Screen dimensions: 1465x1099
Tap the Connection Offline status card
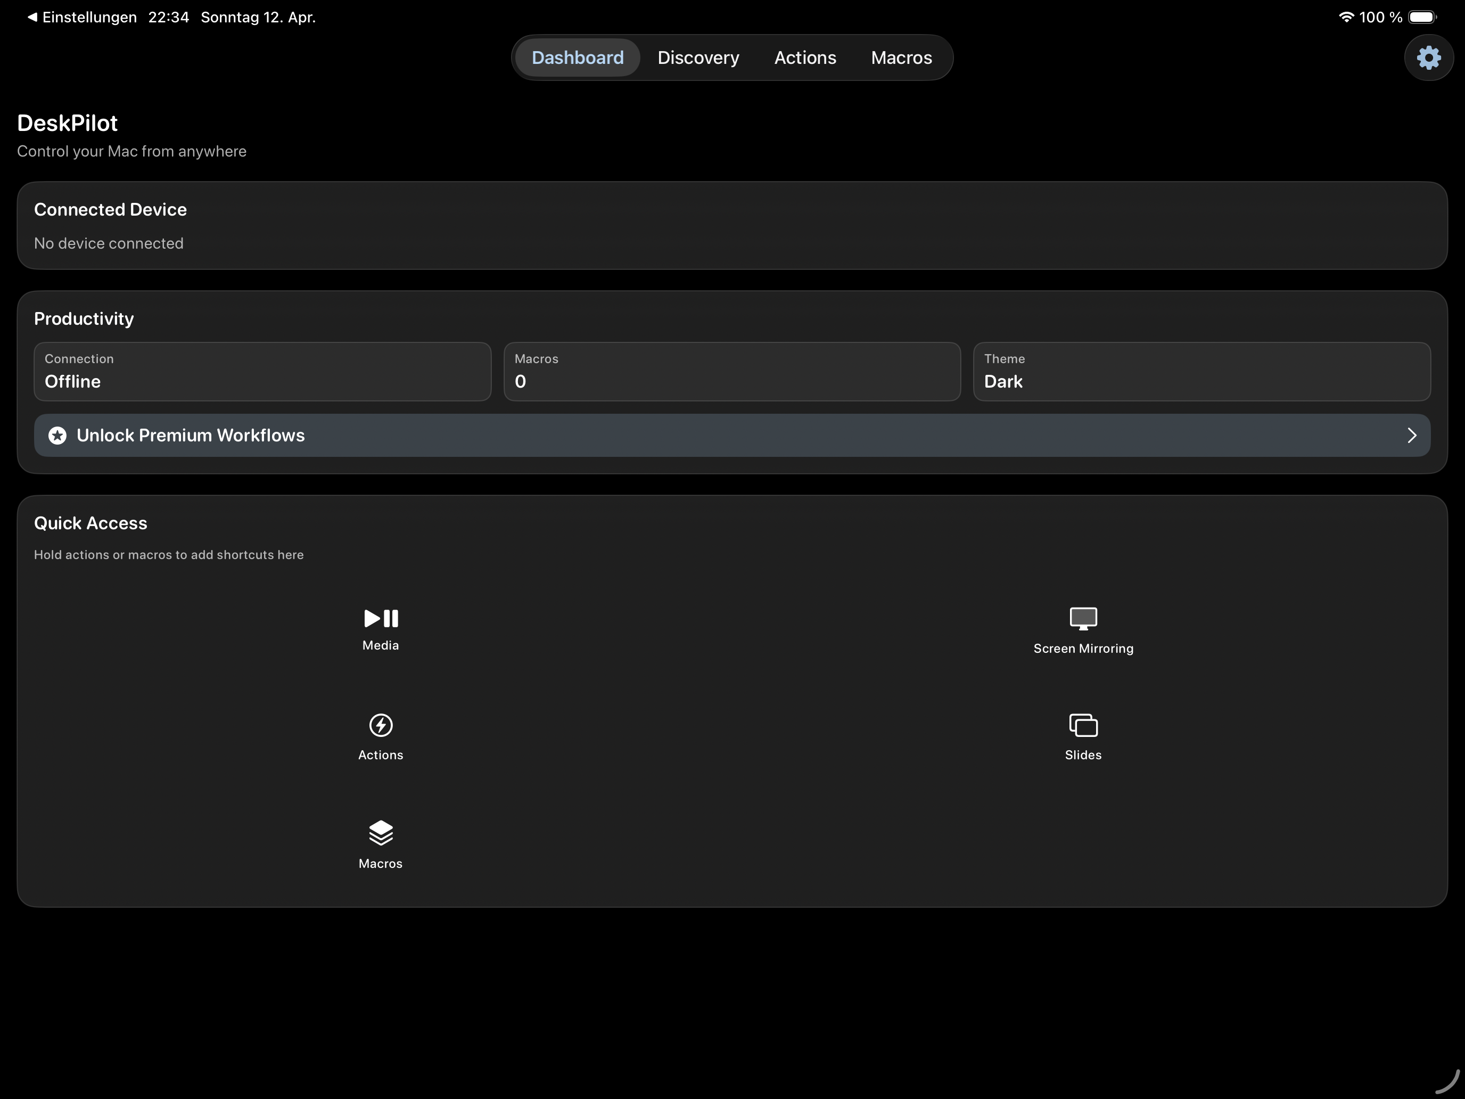click(x=262, y=372)
